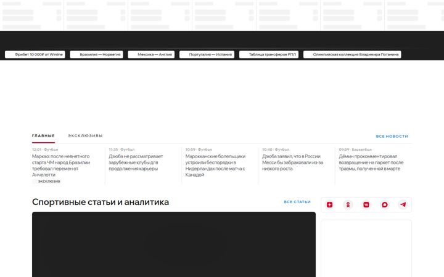
Task: Open the Dzen social icon
Action: pos(329,204)
